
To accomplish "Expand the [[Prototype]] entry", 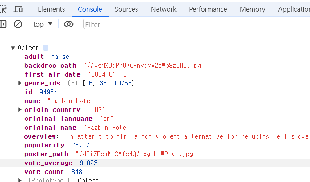I will pos(20,180).
